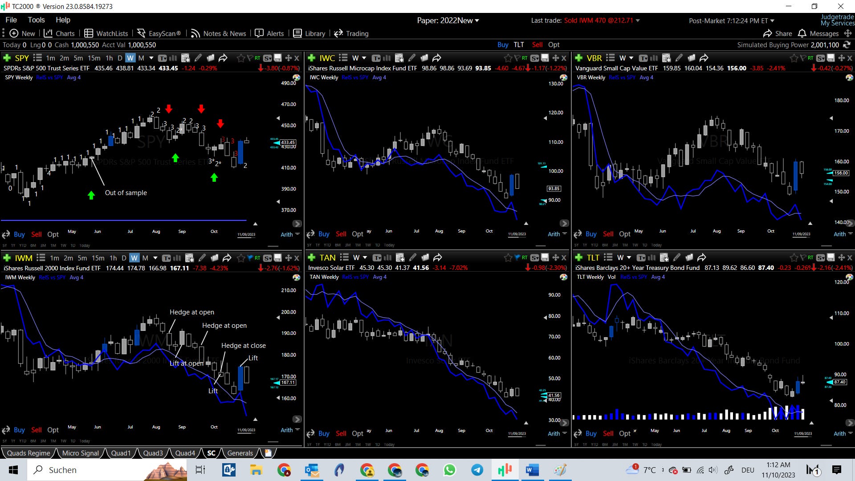Screen dimensions: 855x481
Task: Toggle the flag marker on IWM chart
Action: tap(249, 258)
